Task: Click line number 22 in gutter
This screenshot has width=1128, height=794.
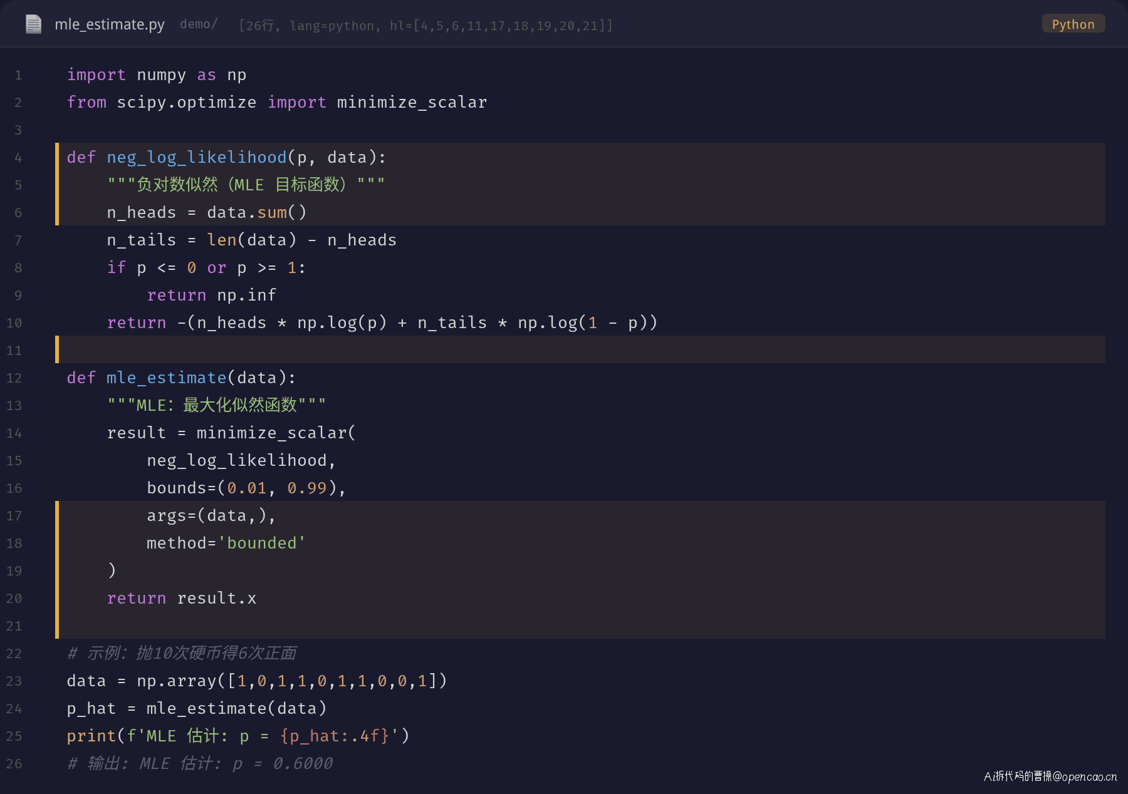Action: coord(14,654)
